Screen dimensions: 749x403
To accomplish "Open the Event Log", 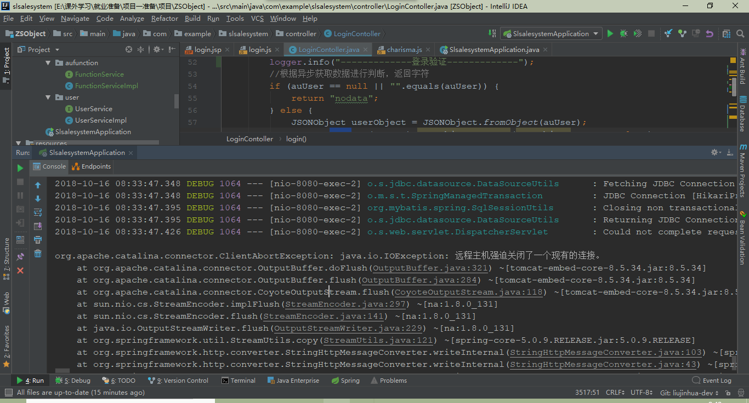I will pyautogui.click(x=712, y=381).
